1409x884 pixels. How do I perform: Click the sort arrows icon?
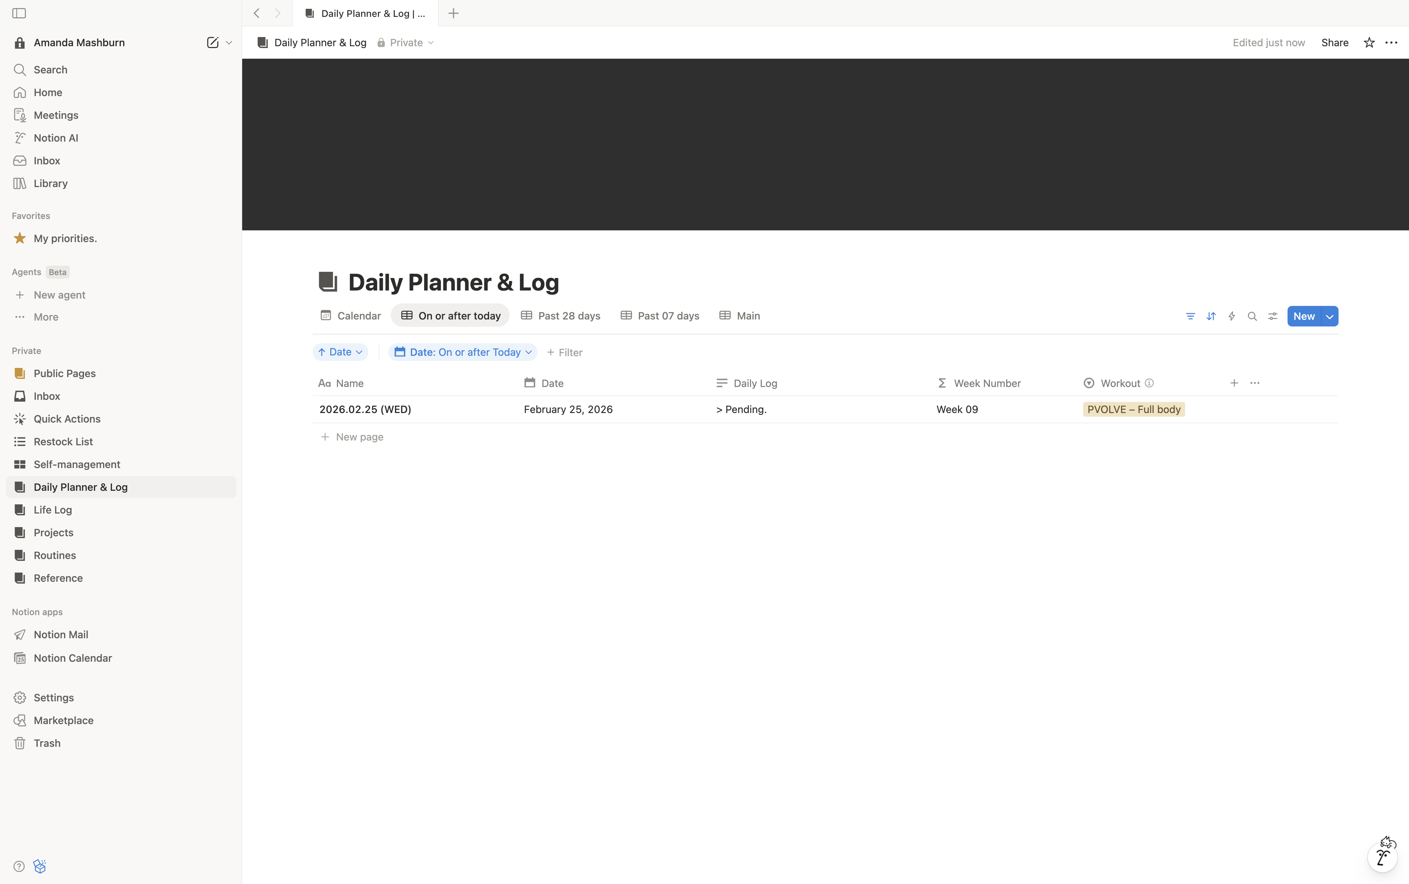[1211, 316]
